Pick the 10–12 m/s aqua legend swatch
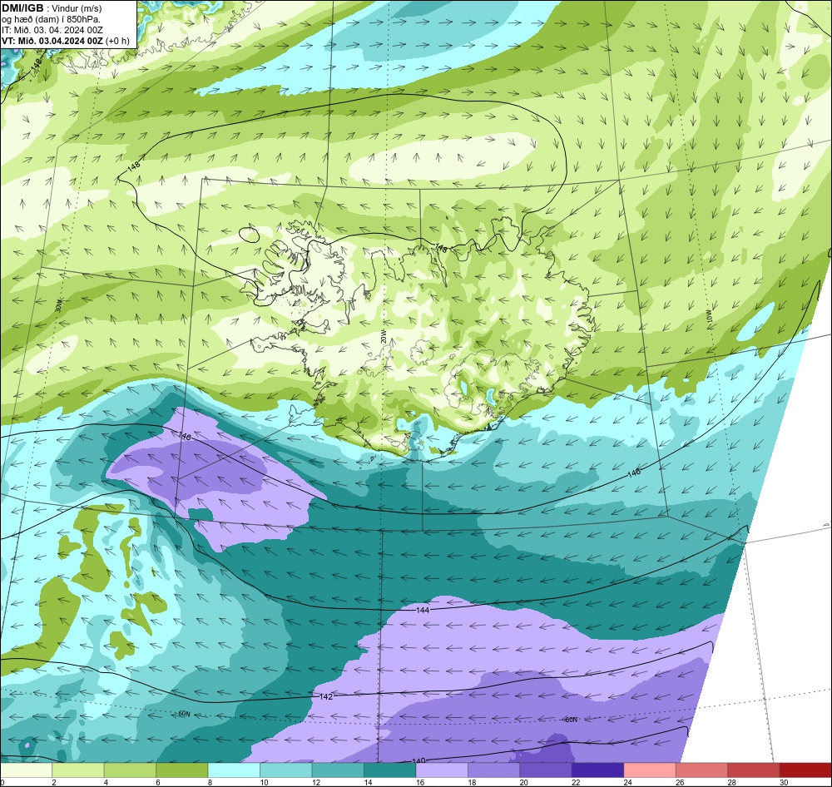 point(286,770)
